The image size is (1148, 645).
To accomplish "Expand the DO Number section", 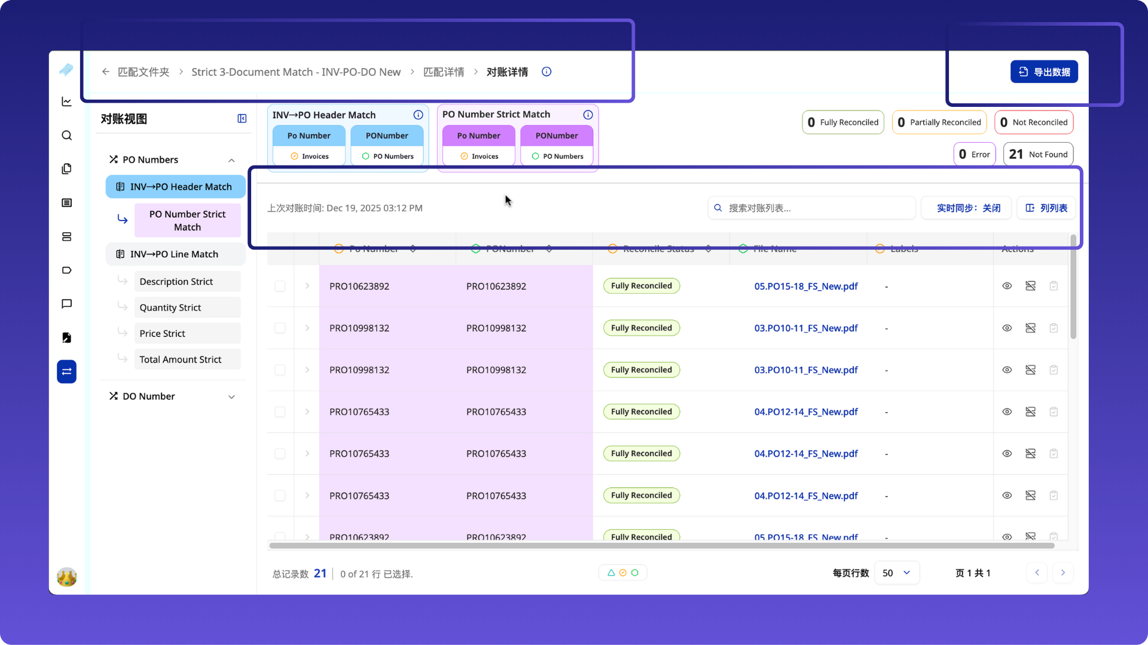I will (231, 396).
